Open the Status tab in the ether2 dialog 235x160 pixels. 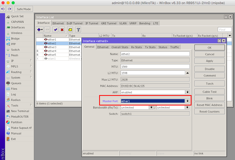(163, 47)
